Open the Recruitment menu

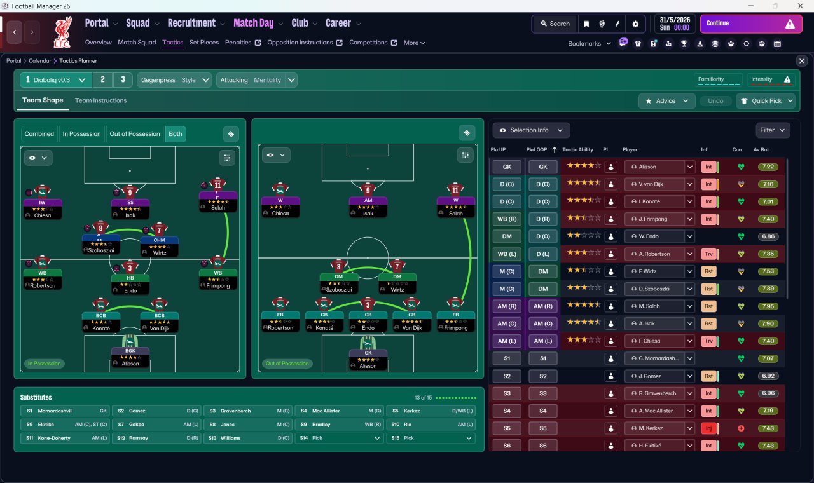[196, 24]
